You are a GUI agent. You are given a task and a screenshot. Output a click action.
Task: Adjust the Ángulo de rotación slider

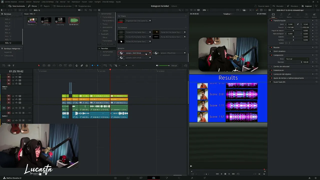[x=293, y=30]
